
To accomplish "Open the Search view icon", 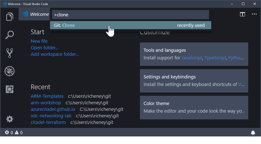I will tap(10, 35).
